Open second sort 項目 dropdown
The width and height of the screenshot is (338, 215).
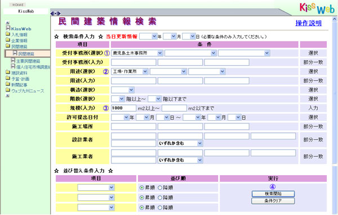96,198
